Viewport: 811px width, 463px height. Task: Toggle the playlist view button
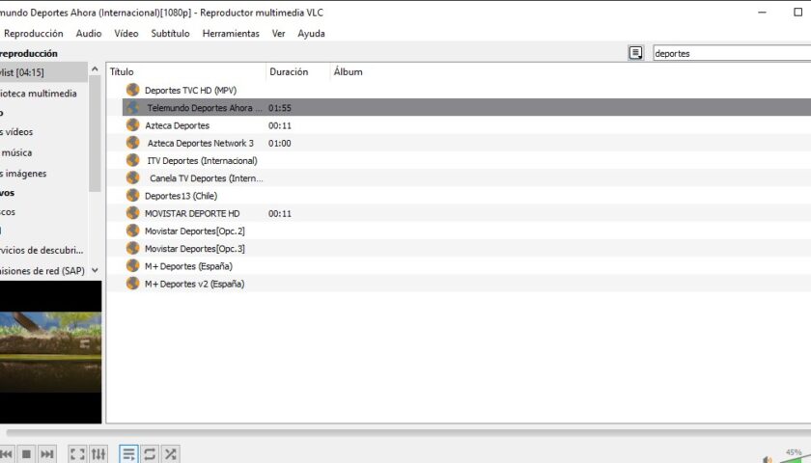[128, 453]
